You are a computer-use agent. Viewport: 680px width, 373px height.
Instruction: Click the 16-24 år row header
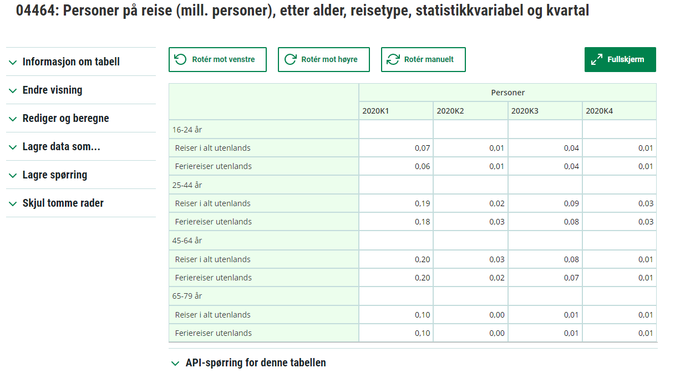[187, 130]
